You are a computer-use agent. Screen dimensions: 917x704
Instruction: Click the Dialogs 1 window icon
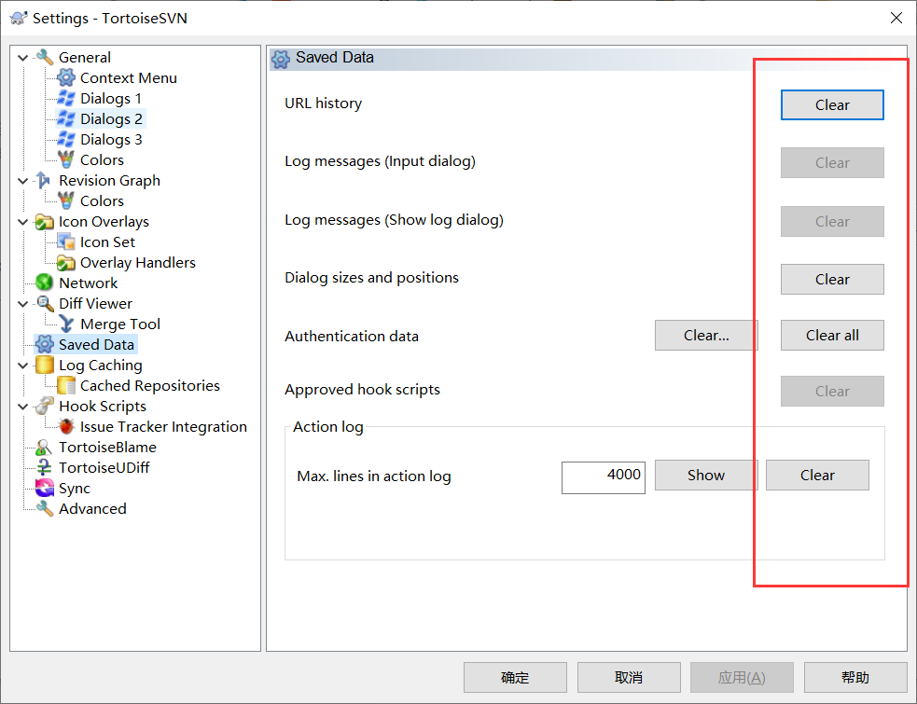click(66, 98)
